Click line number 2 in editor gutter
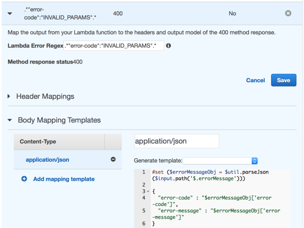This screenshot has height=228, width=304. (144, 185)
